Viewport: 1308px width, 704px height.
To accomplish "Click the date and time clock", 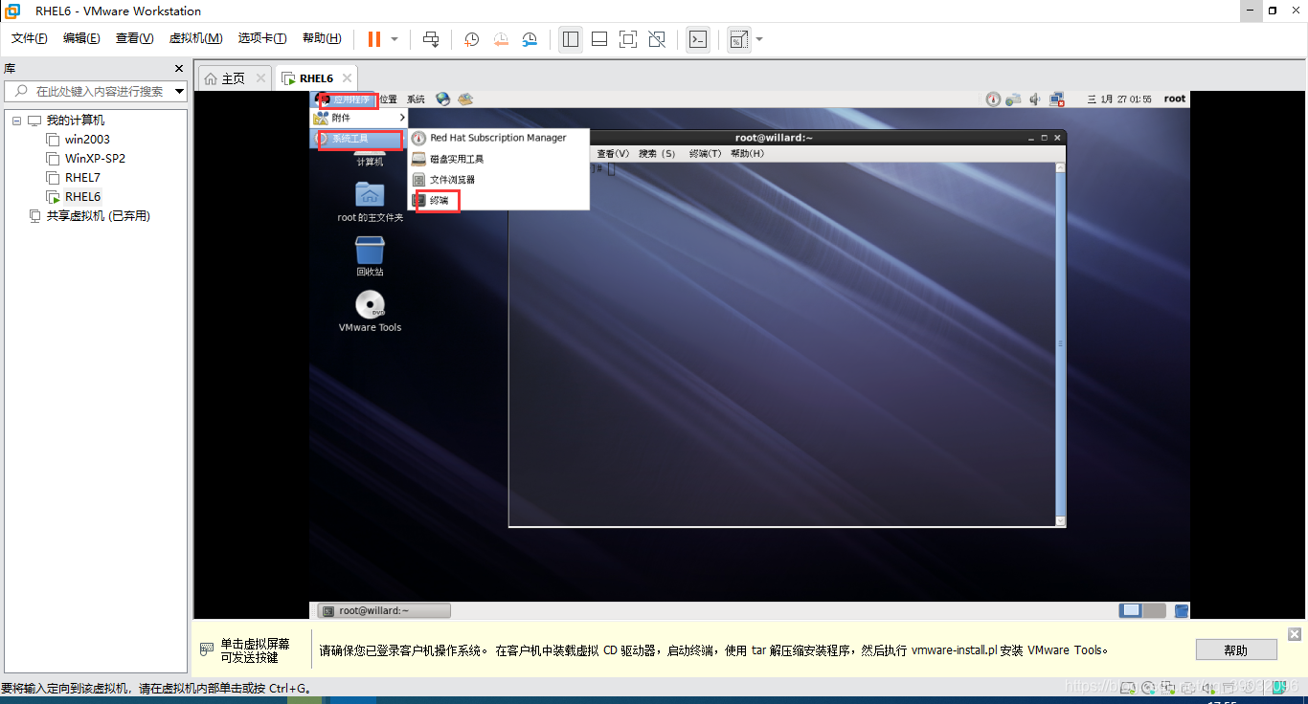I will 1120,99.
